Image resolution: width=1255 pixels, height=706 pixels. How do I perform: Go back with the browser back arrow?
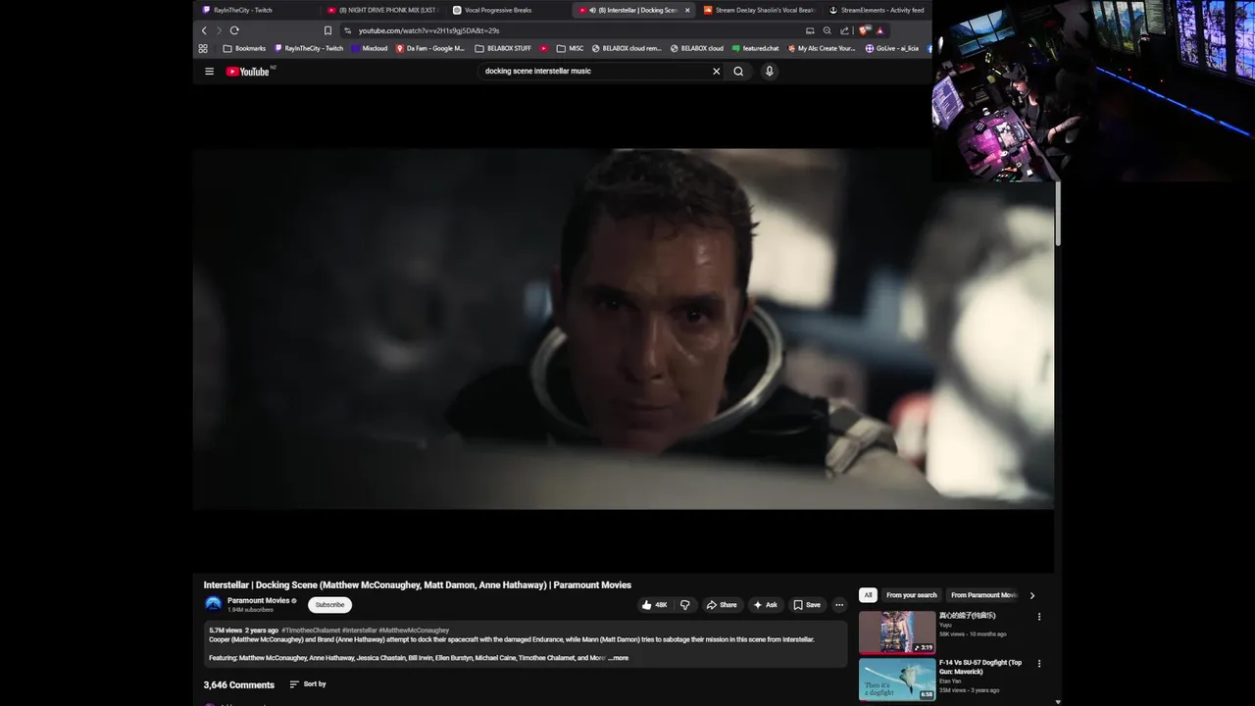pos(204,30)
